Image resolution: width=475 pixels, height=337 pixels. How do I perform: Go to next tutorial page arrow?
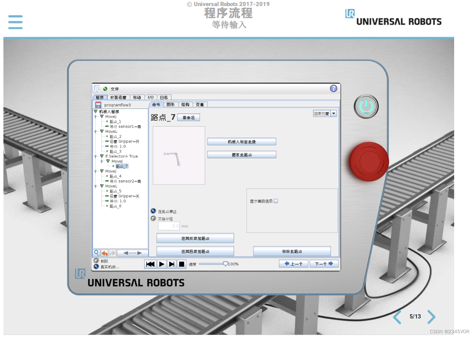click(431, 317)
